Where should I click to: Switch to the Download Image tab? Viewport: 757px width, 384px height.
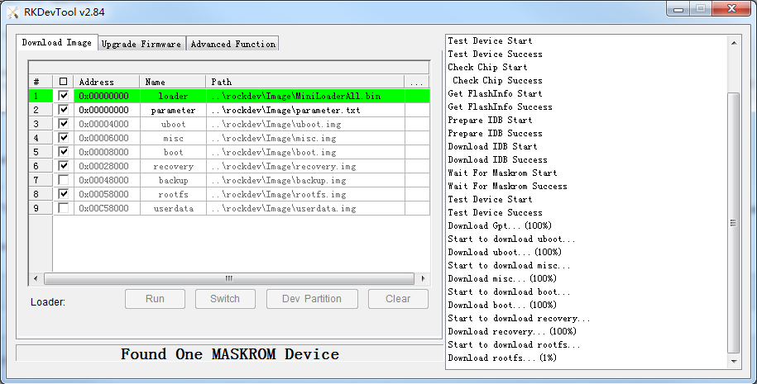pyautogui.click(x=57, y=42)
